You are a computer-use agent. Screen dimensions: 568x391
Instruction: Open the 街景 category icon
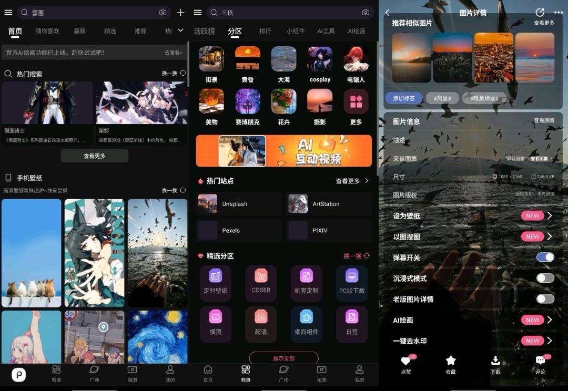tap(211, 59)
